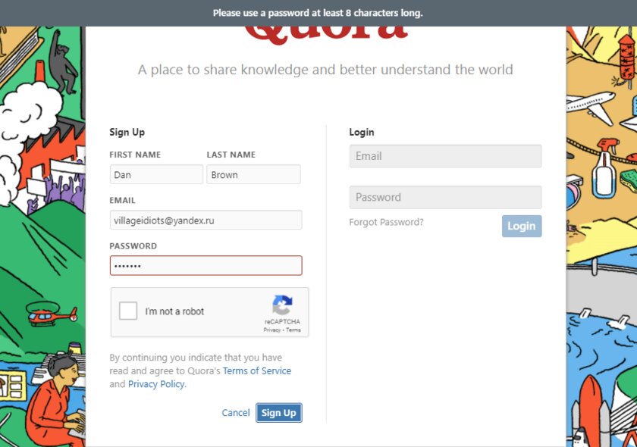Click the Last Name field containing Brown
This screenshot has width=637, height=447.
tap(253, 174)
